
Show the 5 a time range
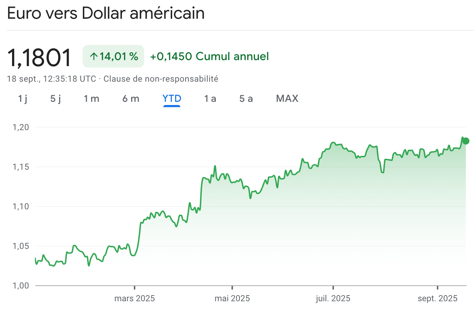246,99
